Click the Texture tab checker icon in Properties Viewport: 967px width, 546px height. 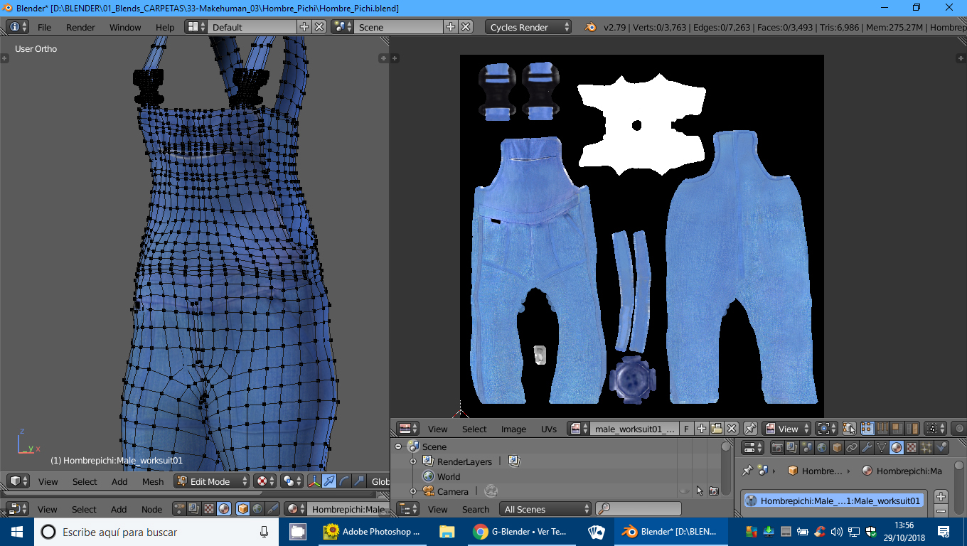coord(912,448)
